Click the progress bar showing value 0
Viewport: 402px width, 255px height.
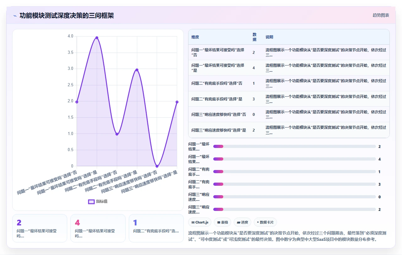(x=295, y=197)
